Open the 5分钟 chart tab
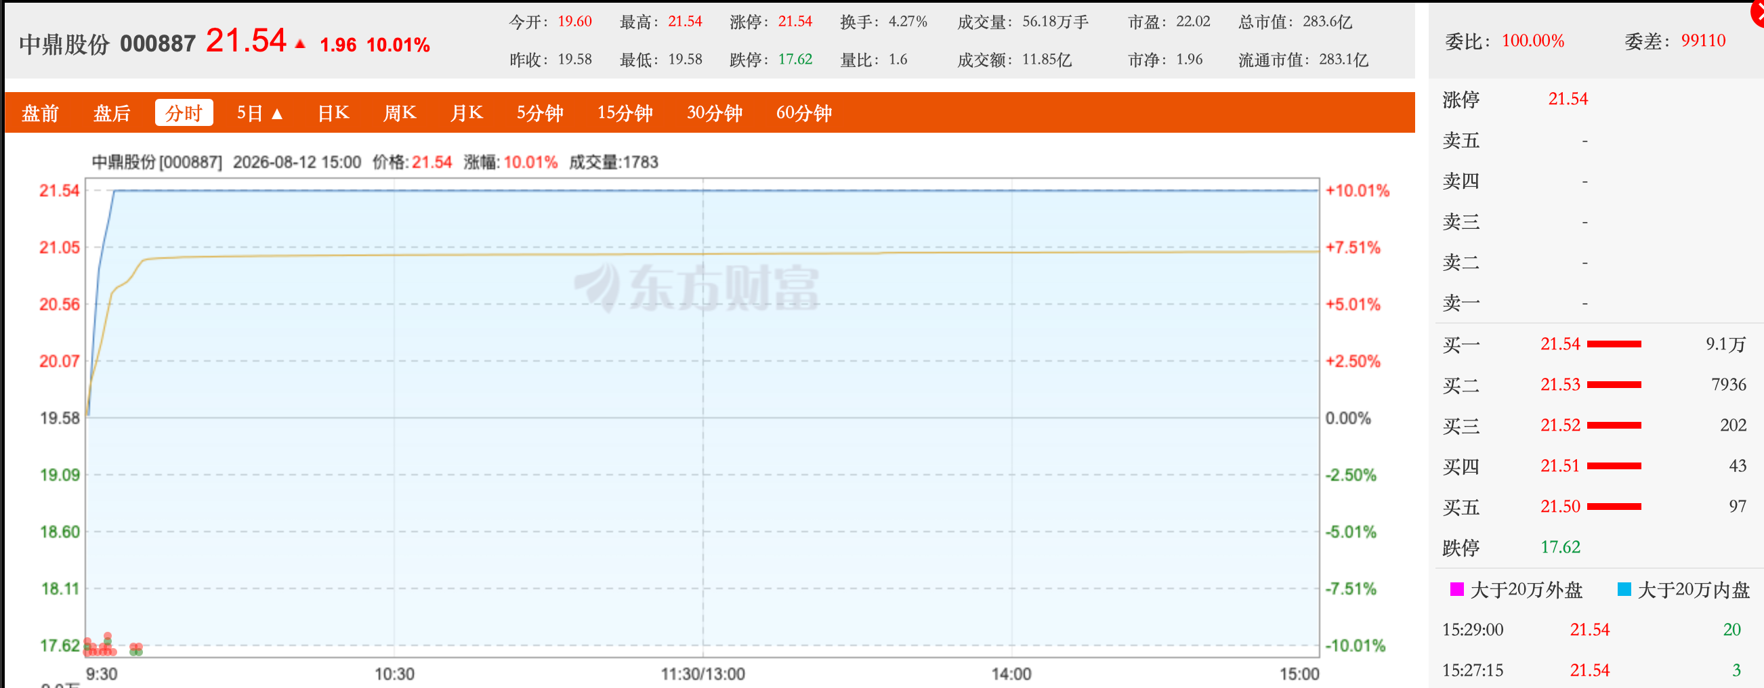The height and width of the screenshot is (688, 1764). [541, 113]
